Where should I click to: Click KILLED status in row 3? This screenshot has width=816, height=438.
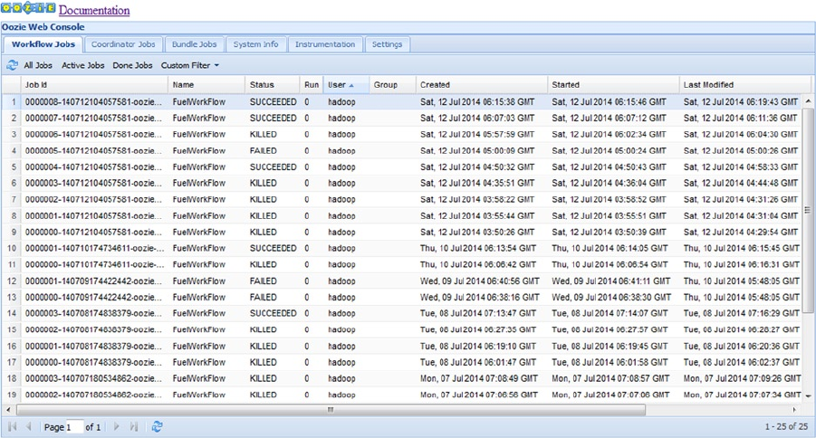pos(263,134)
